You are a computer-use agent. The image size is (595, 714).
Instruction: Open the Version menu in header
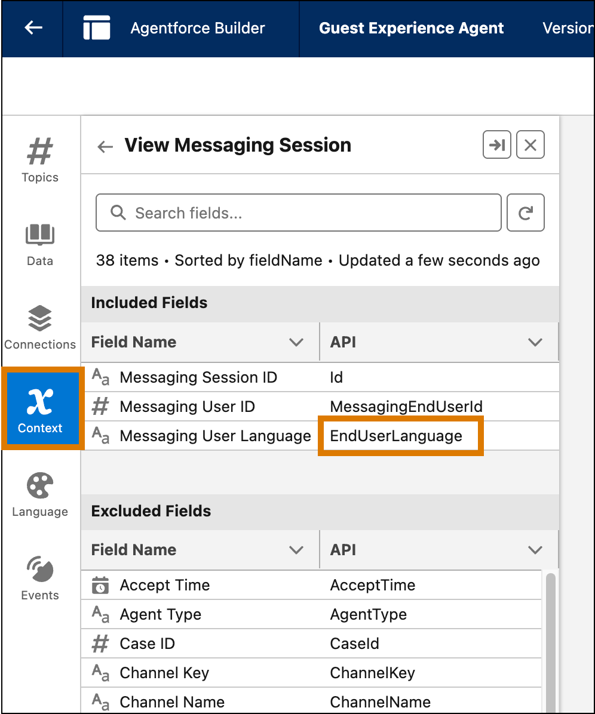[568, 28]
